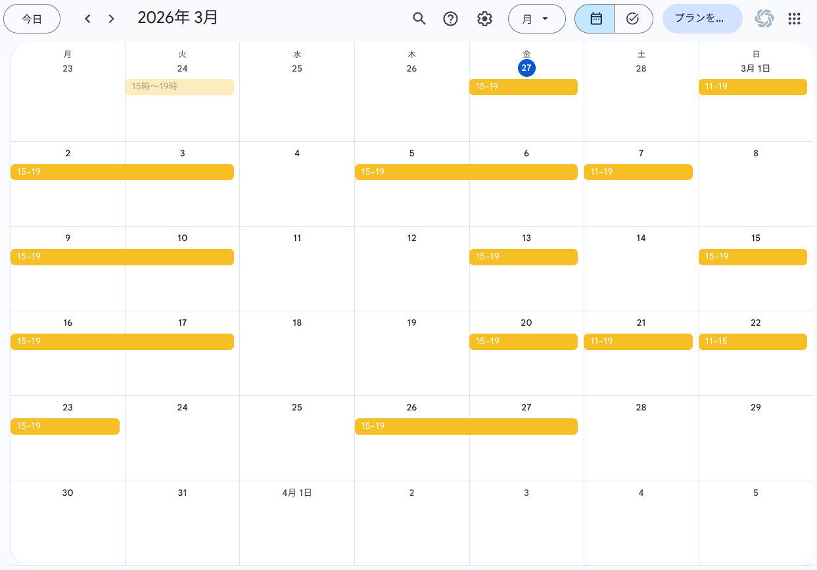Select the 11–15 event on March 22
The width and height of the screenshot is (817, 570).
click(x=753, y=341)
